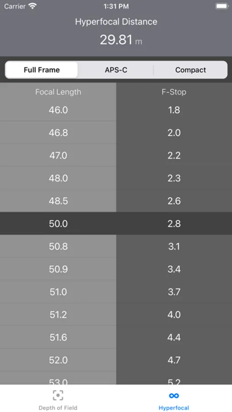Switch sensor format to APS-C
232x412 pixels.
[x=116, y=70]
